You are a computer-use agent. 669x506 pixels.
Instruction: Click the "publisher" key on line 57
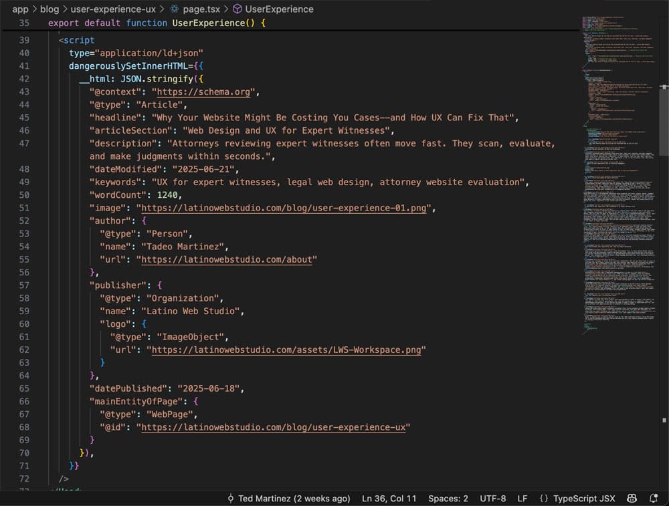click(x=118, y=285)
